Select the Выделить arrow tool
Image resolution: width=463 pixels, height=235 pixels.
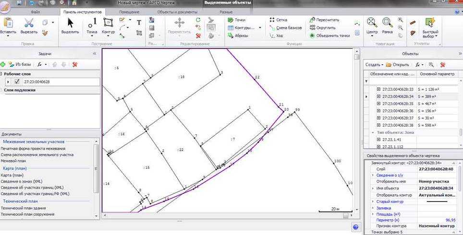(x=70, y=26)
